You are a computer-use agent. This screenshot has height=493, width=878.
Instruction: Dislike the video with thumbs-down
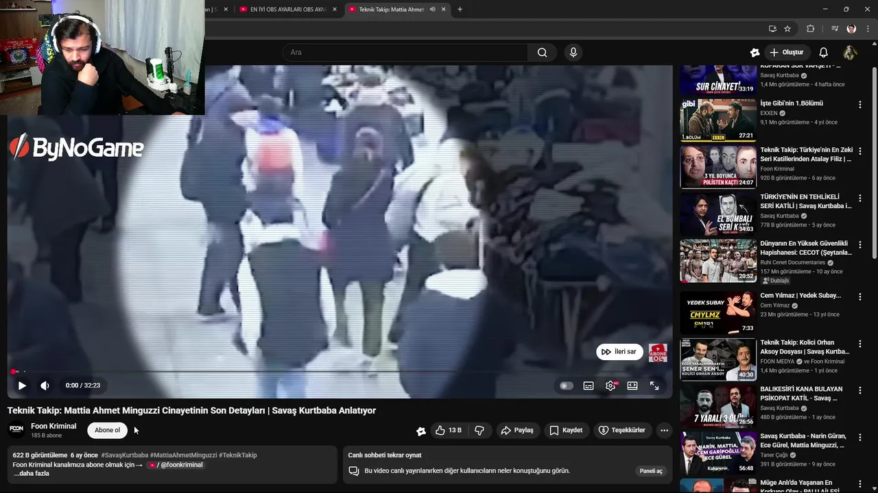[x=479, y=430]
